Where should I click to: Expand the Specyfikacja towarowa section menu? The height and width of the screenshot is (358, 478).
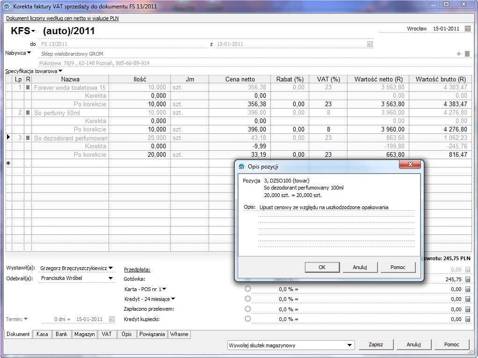click(60, 71)
